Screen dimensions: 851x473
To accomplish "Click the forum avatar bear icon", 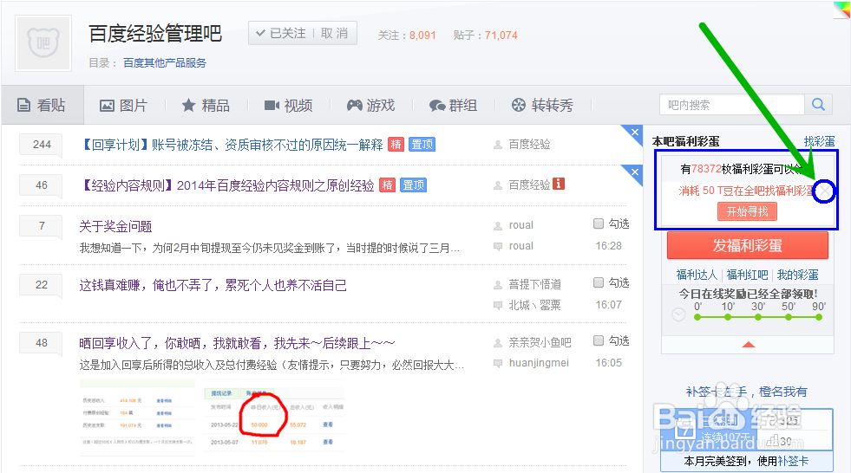I will pos(43,43).
